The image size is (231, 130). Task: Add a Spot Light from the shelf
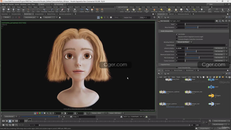tap(134, 10)
